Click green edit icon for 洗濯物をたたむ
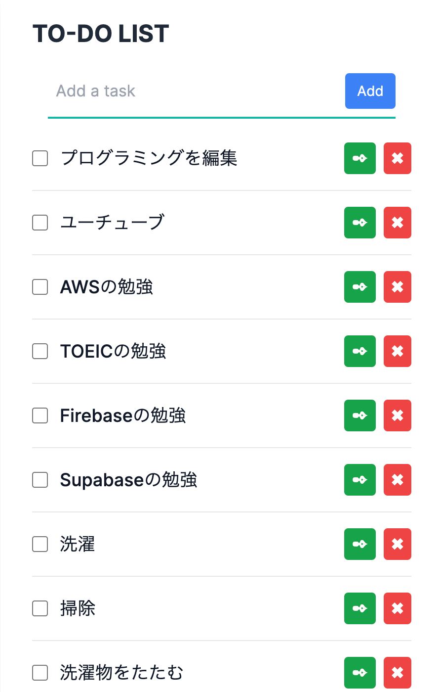This screenshot has width=439, height=692. [360, 673]
